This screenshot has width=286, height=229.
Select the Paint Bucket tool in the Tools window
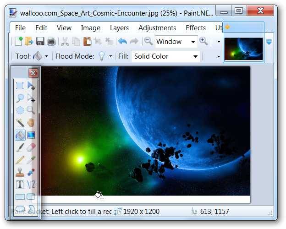coord(20,135)
